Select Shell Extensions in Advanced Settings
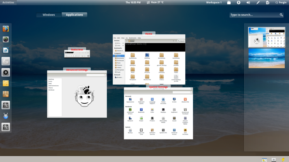The height and width of the screenshot is (162, 289). (53, 86)
